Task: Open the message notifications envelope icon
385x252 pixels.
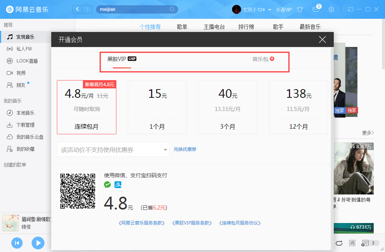Action: coord(316,9)
